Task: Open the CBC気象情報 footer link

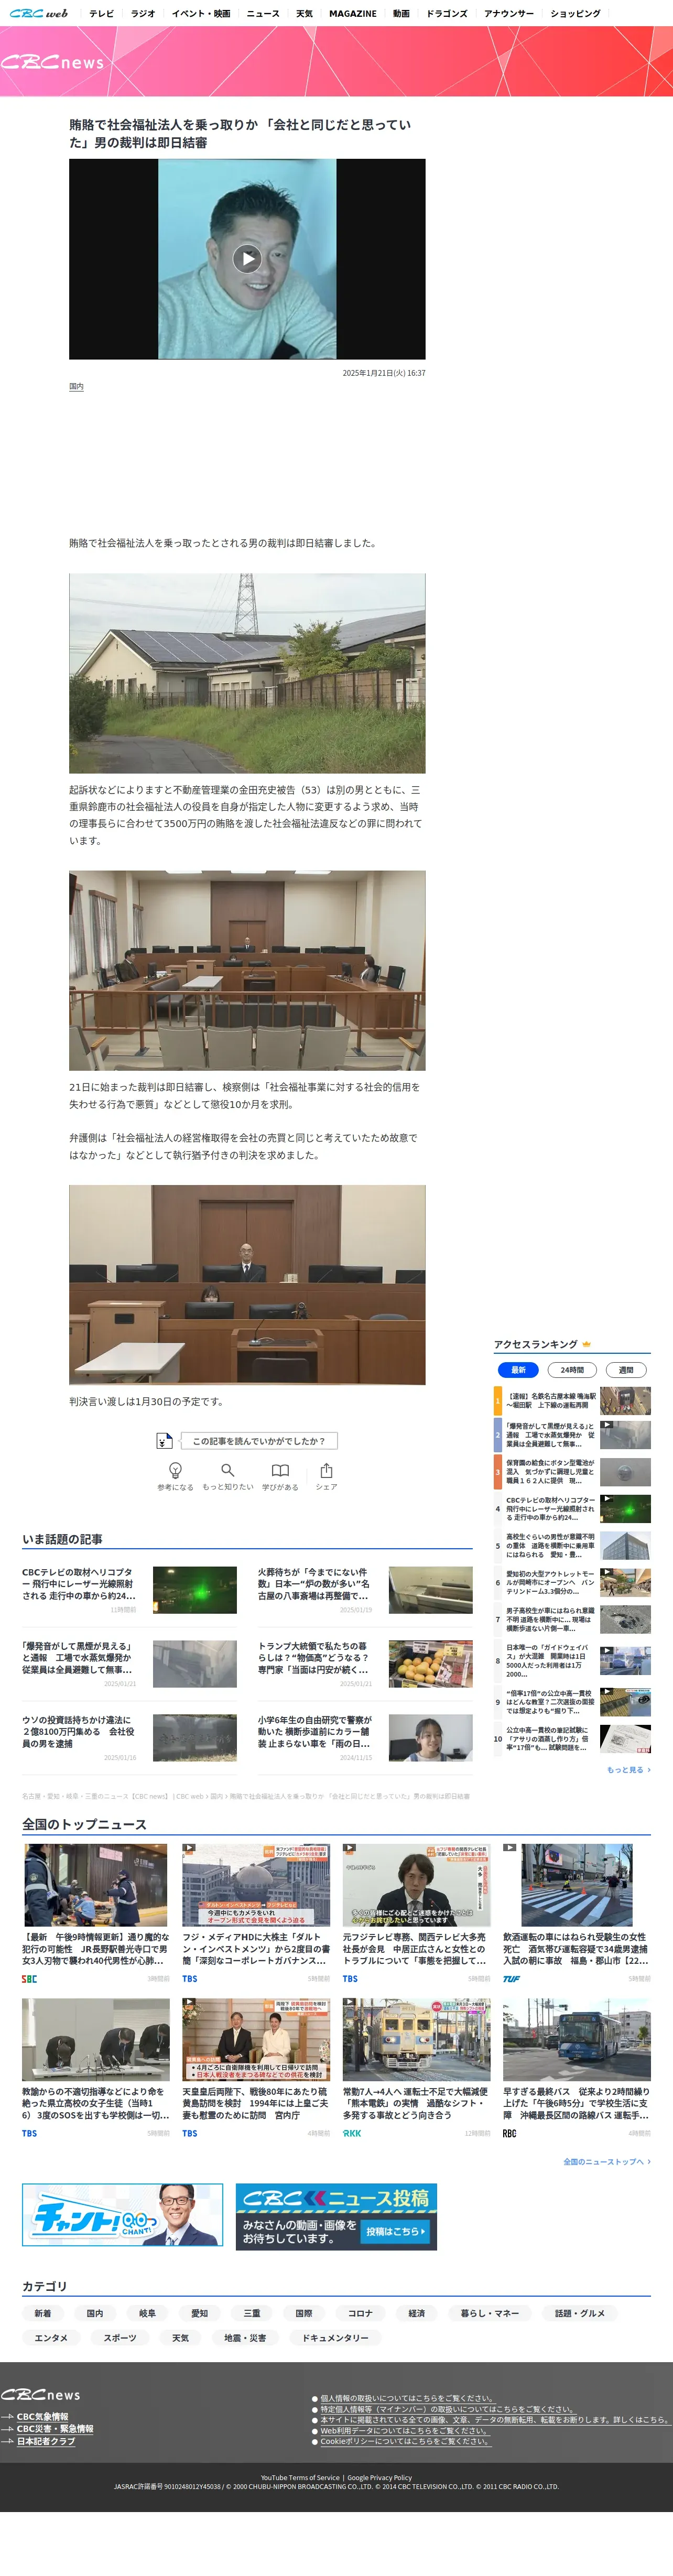Action: [42, 2417]
